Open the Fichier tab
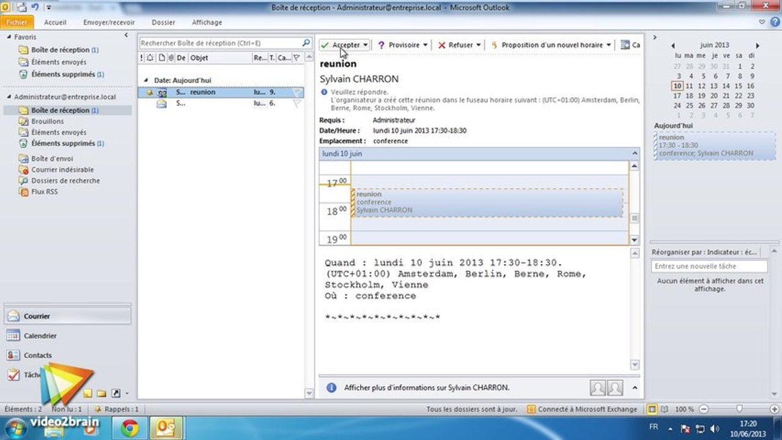The image size is (782, 440). coord(17,22)
